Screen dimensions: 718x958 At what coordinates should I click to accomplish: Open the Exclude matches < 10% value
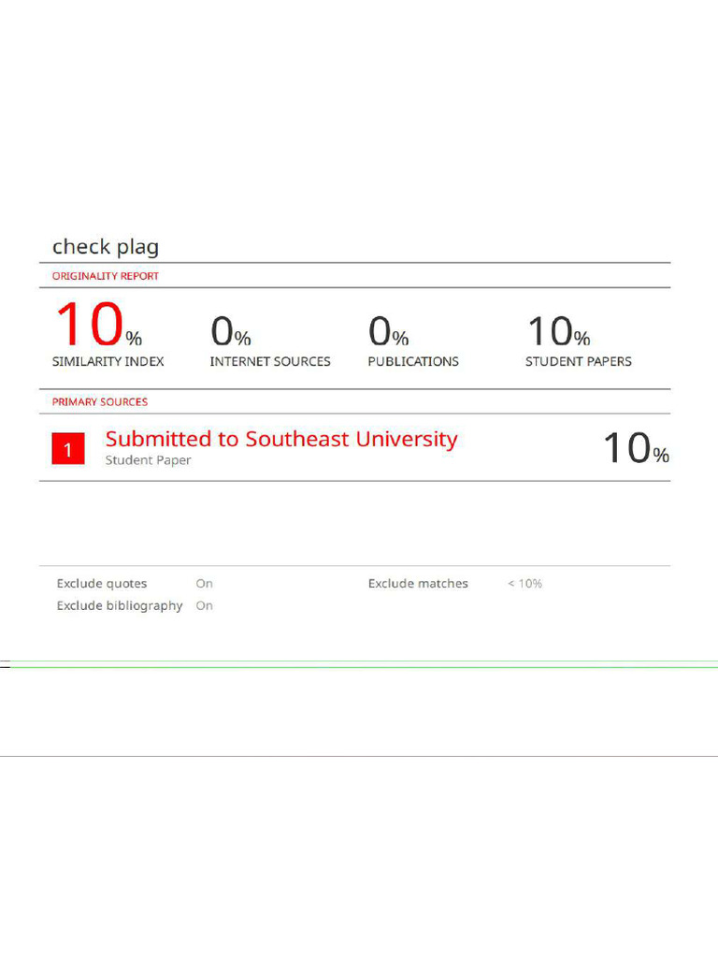click(524, 584)
